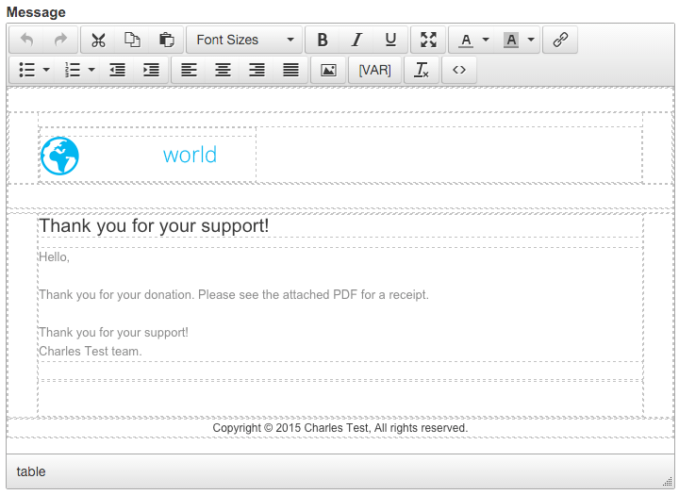Viewport: 679px width, 495px height.
Task: Click the Copy icon
Action: tap(132, 40)
